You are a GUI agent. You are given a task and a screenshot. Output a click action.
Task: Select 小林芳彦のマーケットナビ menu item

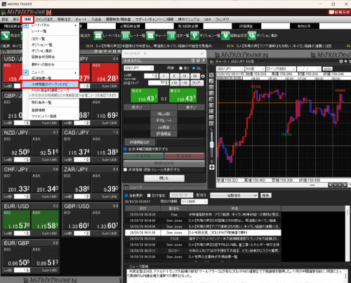coord(50,84)
